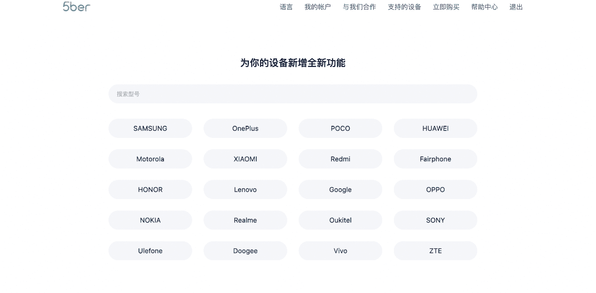Open Realme device models
Screen dimensions: 596x293
pos(245,220)
